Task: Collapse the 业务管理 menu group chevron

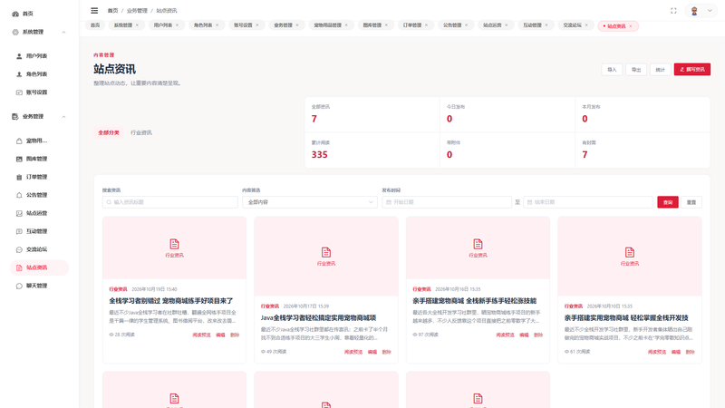Action: pyautogui.click(x=63, y=117)
